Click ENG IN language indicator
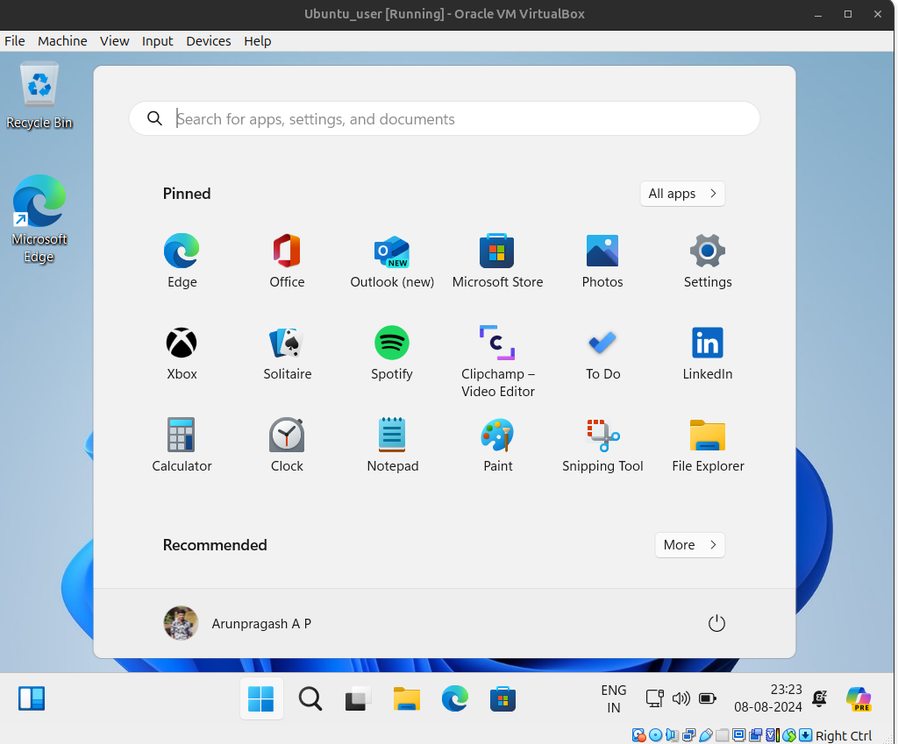This screenshot has width=898, height=744. (x=613, y=698)
